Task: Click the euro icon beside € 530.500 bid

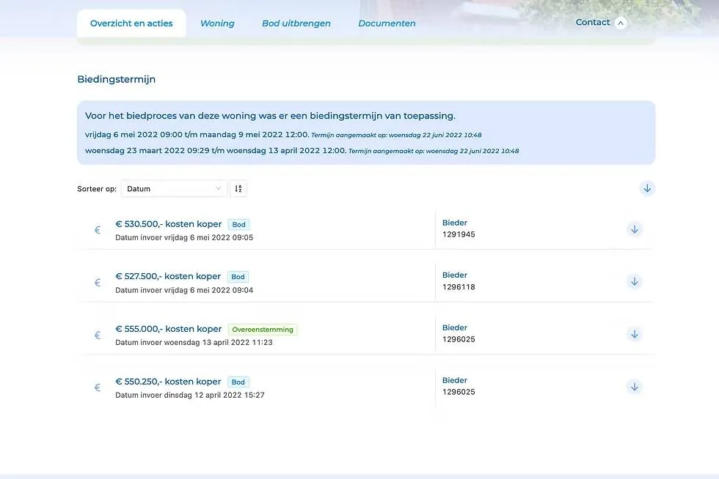Action: click(98, 230)
